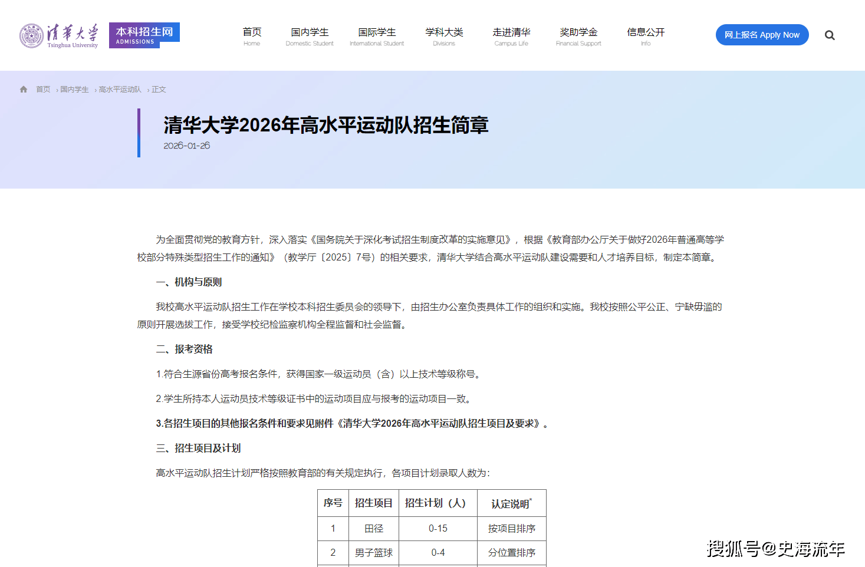Open the 国内学生 Domestic Student menu
The height and width of the screenshot is (567, 865).
(310, 36)
